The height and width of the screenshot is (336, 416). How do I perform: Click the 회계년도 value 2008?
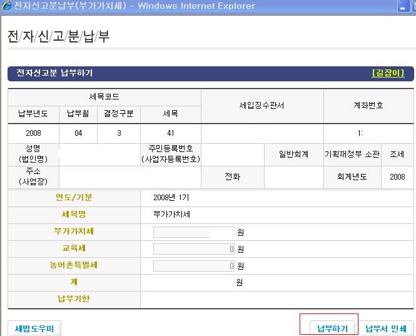coord(397,176)
